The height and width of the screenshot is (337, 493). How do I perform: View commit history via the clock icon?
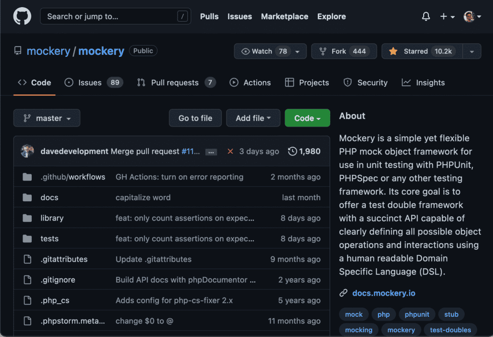click(293, 151)
